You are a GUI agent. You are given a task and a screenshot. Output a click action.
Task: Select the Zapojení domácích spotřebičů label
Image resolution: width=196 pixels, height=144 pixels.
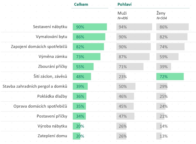[39, 47]
